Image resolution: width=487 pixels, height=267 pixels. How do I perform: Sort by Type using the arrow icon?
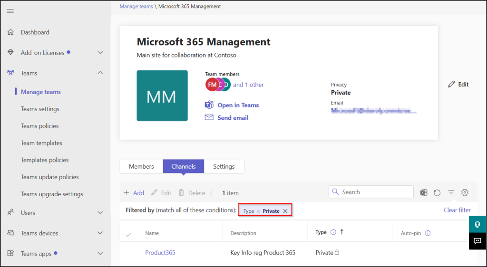pyautogui.click(x=341, y=232)
